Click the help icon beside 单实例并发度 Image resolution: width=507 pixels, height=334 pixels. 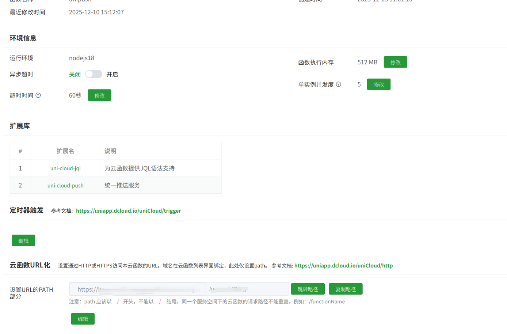[339, 84]
